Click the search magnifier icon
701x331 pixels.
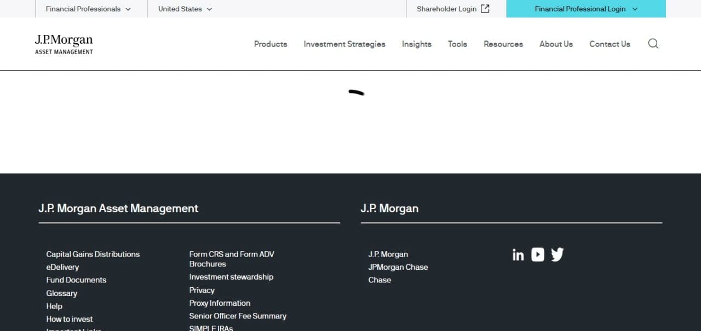click(x=653, y=44)
